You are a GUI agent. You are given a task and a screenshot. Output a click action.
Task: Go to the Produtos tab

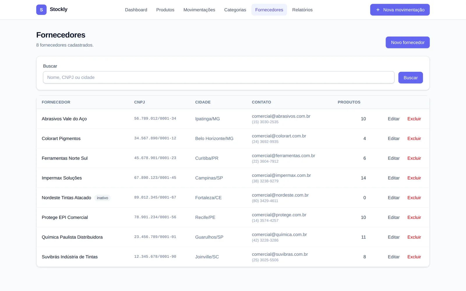click(x=165, y=10)
